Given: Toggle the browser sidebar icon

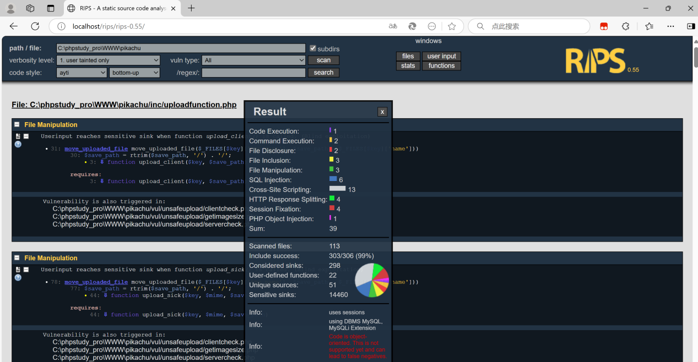Looking at the screenshot, I should (690, 26).
